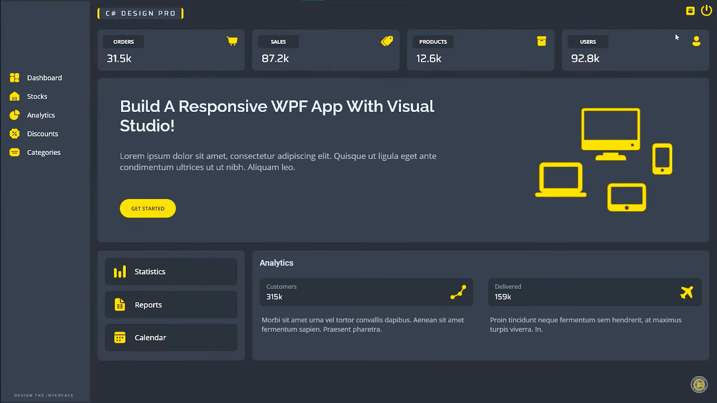Click the C# DESIGN PRO title
The width and height of the screenshot is (717, 403).
point(140,13)
